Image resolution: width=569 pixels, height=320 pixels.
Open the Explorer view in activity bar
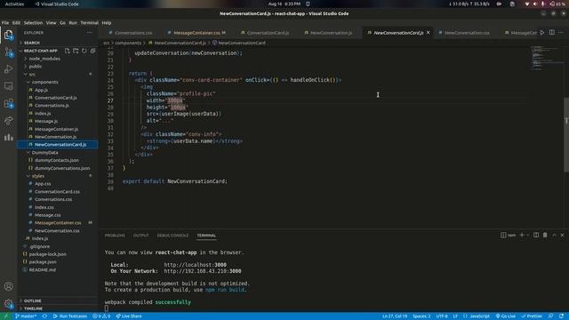(8, 36)
